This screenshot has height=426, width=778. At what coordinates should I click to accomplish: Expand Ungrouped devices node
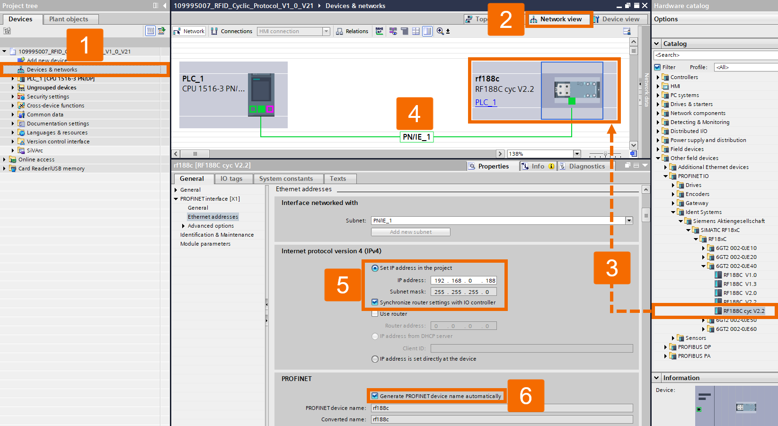pos(13,88)
